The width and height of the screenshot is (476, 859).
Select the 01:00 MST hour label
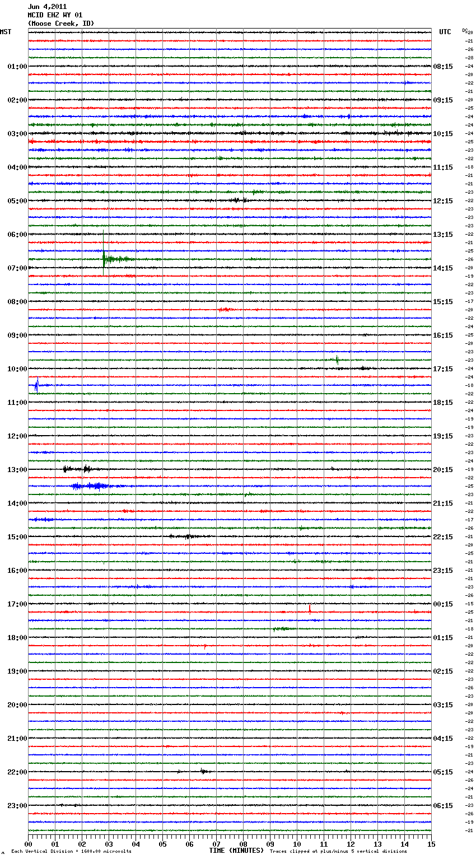coord(17,67)
